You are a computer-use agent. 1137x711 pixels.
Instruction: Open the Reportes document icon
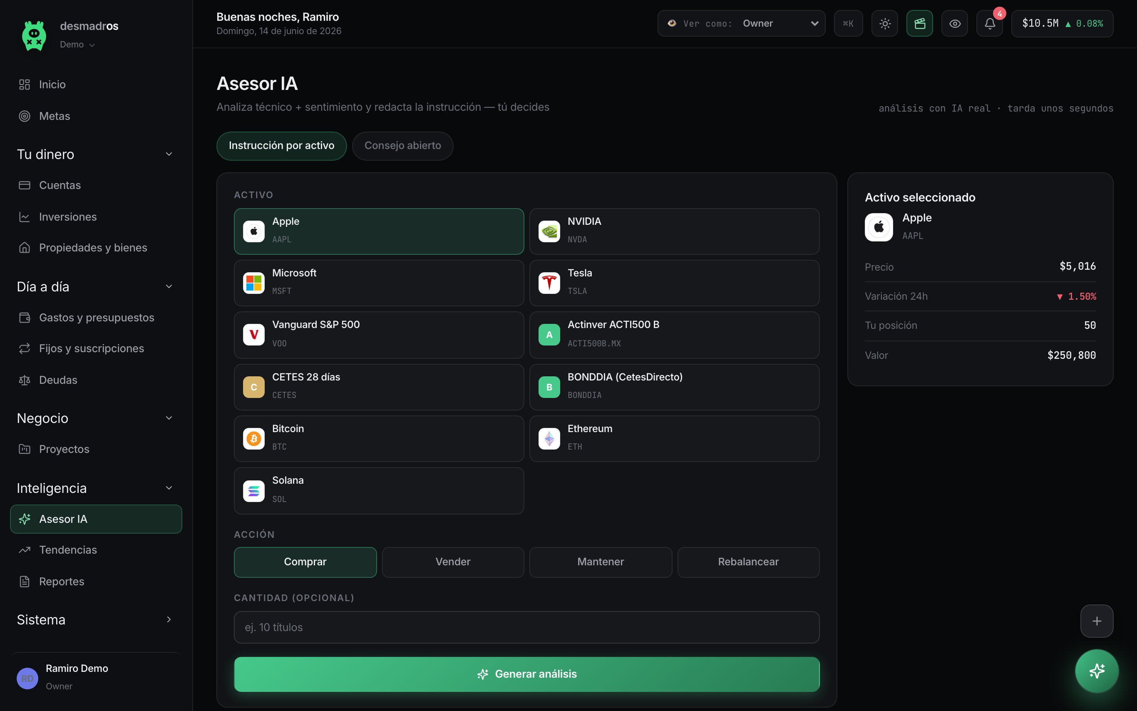point(25,582)
